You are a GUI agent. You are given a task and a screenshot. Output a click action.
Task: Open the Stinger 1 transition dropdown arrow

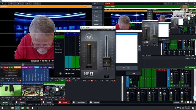(x=101, y=24)
